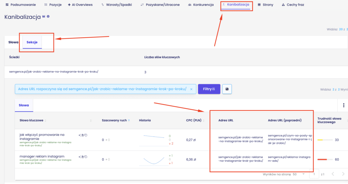Viewport: 348px width, 184px height.
Task: Click red difficulty bar with value 60
Action: click(325, 160)
